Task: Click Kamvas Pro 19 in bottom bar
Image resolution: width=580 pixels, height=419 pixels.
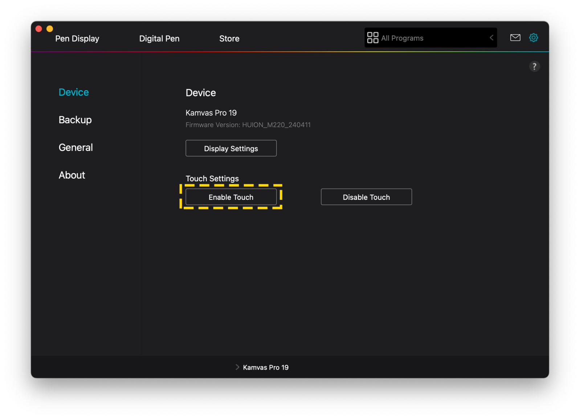Action: click(266, 367)
